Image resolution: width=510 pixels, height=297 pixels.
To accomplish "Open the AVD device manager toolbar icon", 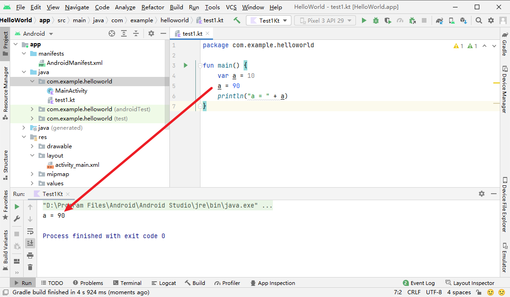I will coord(452,21).
